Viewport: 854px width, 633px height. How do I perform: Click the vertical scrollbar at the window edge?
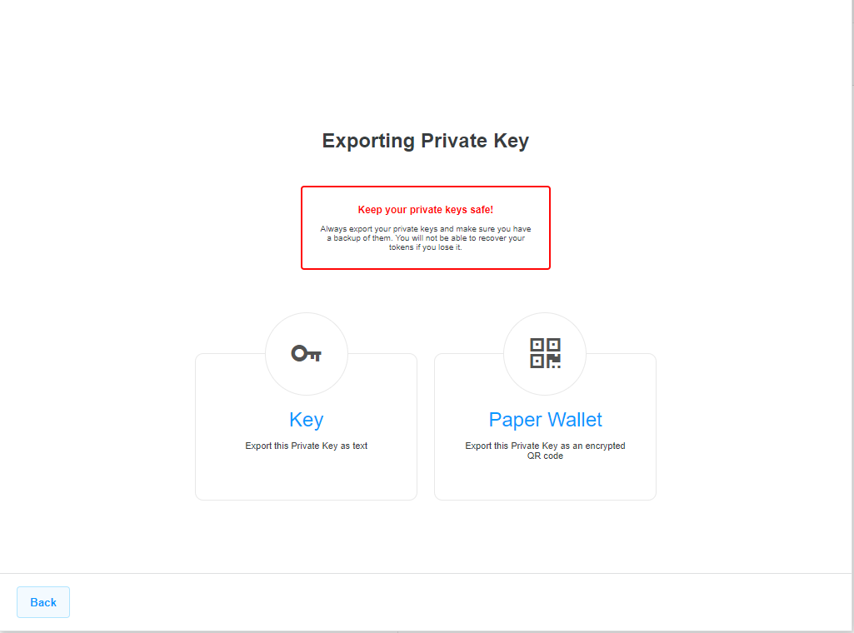pyautogui.click(x=852, y=316)
